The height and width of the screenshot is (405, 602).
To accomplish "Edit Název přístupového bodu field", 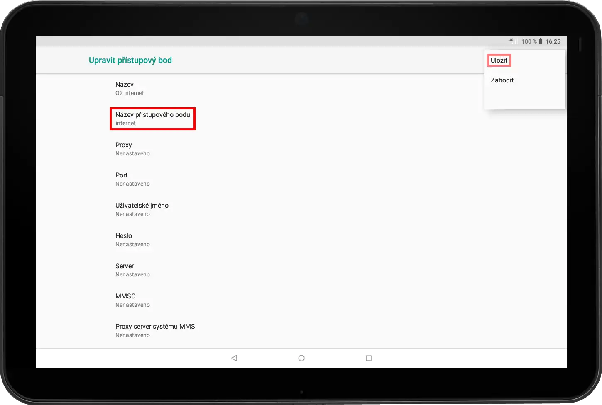I will [x=152, y=119].
